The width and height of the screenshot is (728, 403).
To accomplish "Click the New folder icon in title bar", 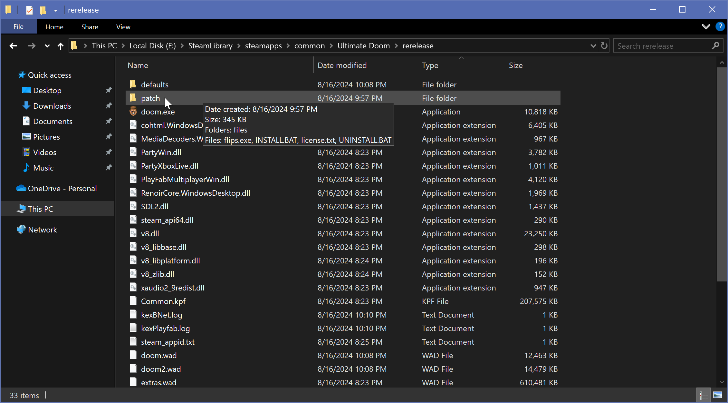I will point(43,10).
